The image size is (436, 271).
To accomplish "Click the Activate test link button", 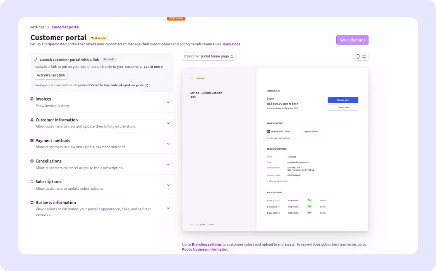I will tap(51, 75).
